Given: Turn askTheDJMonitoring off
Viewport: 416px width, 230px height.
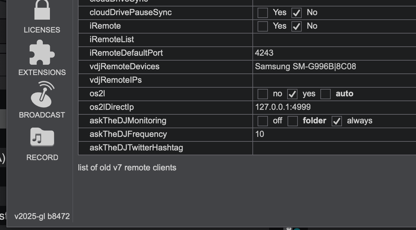Looking at the screenshot, I should 263,121.
